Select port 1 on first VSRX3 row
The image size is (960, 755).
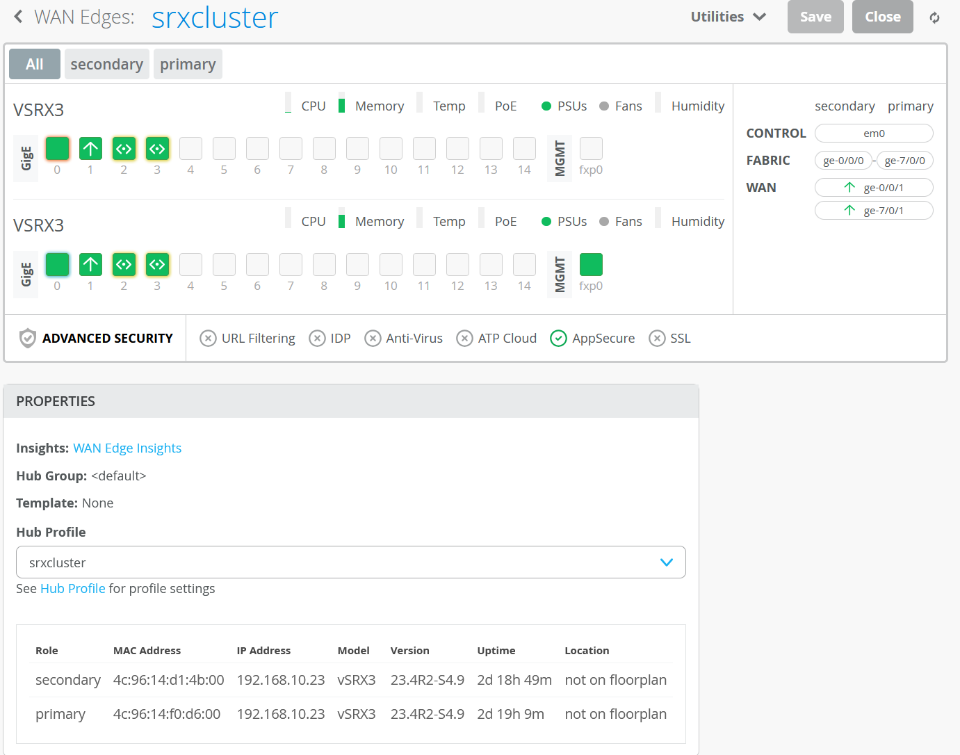tap(90, 148)
